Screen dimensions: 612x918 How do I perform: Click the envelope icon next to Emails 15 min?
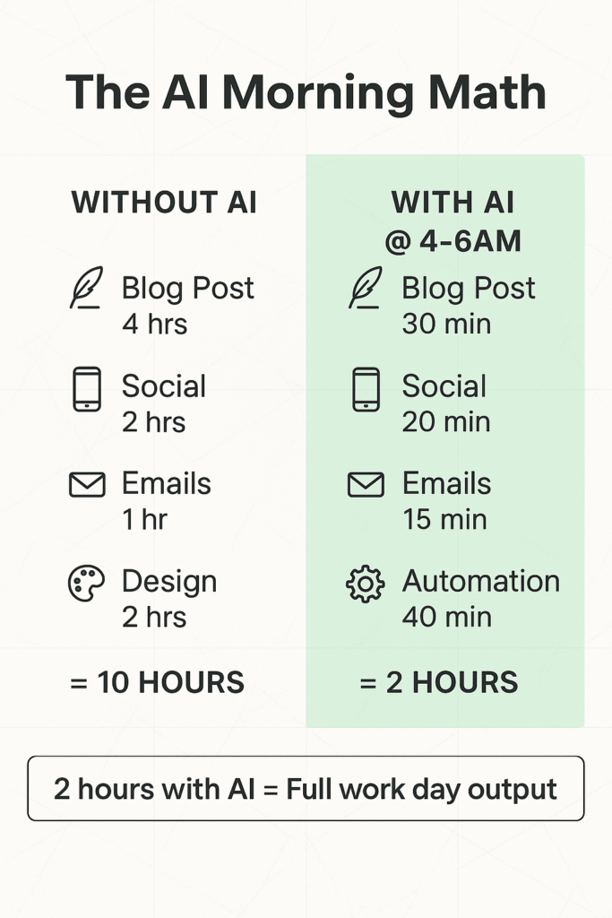coord(366,485)
